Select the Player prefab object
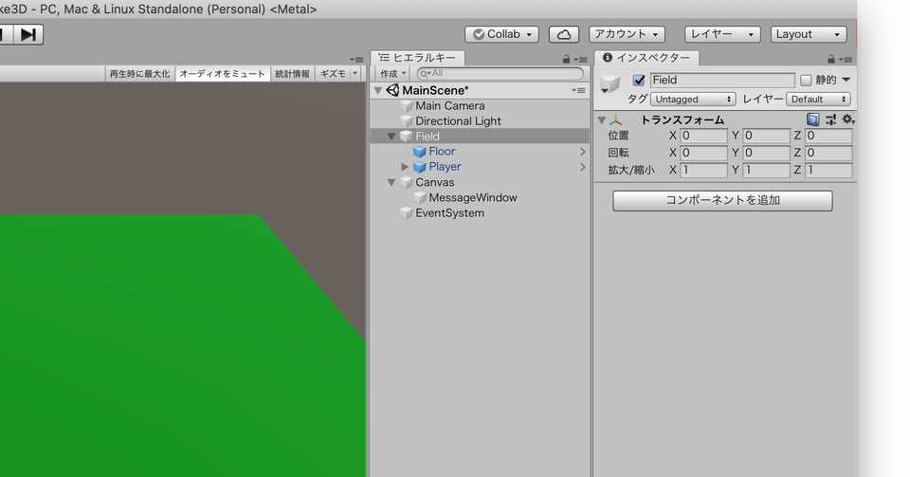Screen dimensions: 910x477 coord(445,167)
